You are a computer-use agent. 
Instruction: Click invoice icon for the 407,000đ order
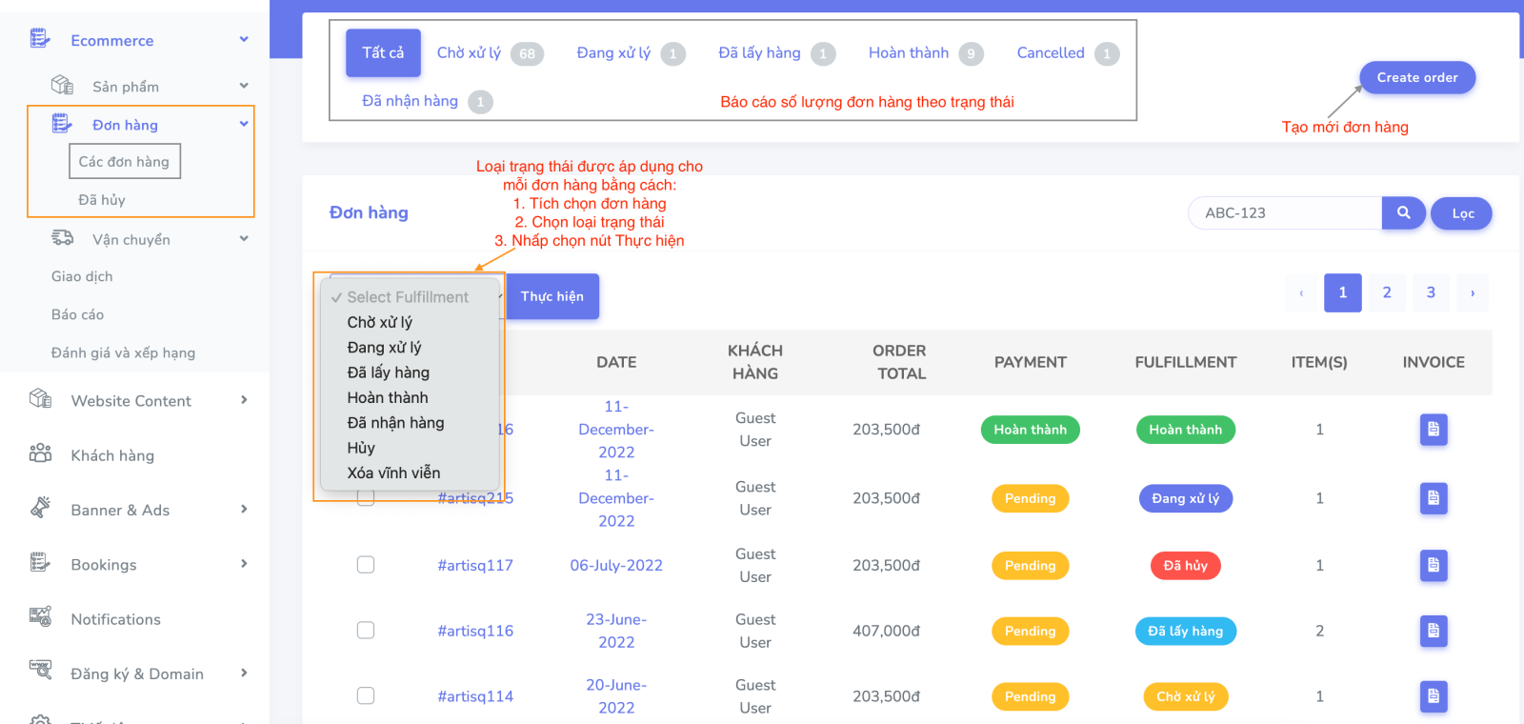pyautogui.click(x=1433, y=631)
